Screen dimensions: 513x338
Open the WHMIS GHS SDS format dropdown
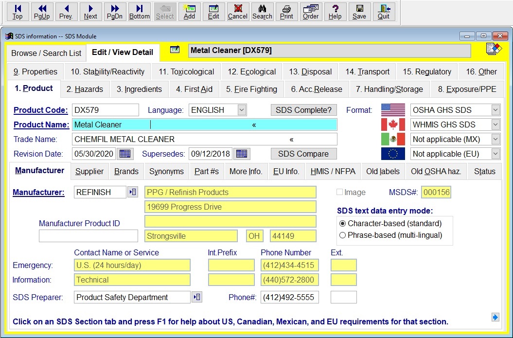[x=495, y=125]
